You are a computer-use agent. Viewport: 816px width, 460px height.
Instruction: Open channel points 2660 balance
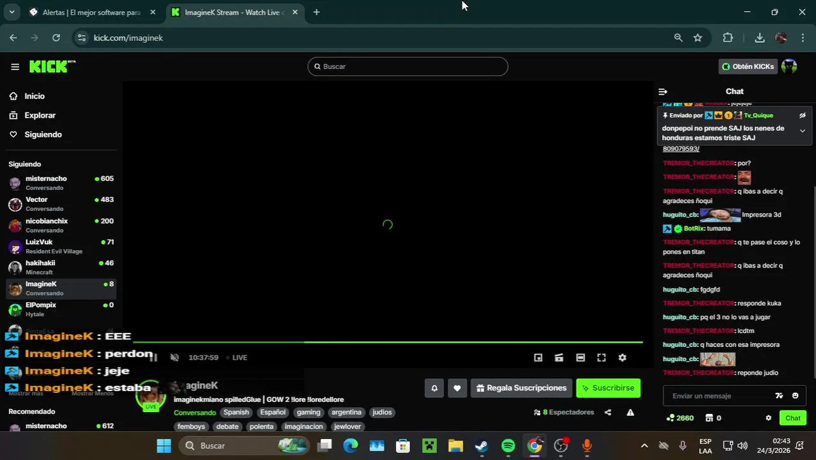680,418
